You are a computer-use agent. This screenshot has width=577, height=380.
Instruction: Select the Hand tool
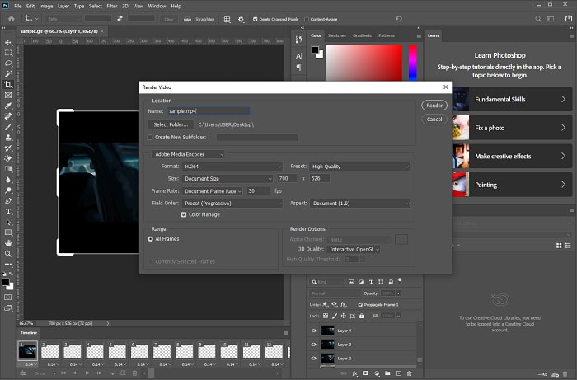[x=8, y=243]
